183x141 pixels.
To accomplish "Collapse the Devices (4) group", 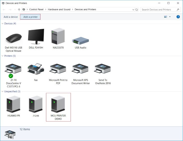I will 3,24.
